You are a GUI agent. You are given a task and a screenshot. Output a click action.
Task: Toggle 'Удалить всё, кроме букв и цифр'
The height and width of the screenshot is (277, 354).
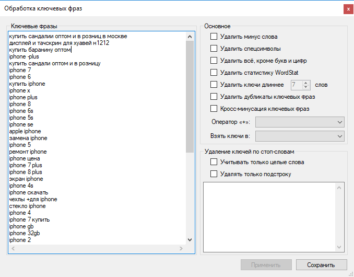(x=214, y=61)
